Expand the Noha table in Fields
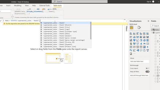 pos(152,30)
